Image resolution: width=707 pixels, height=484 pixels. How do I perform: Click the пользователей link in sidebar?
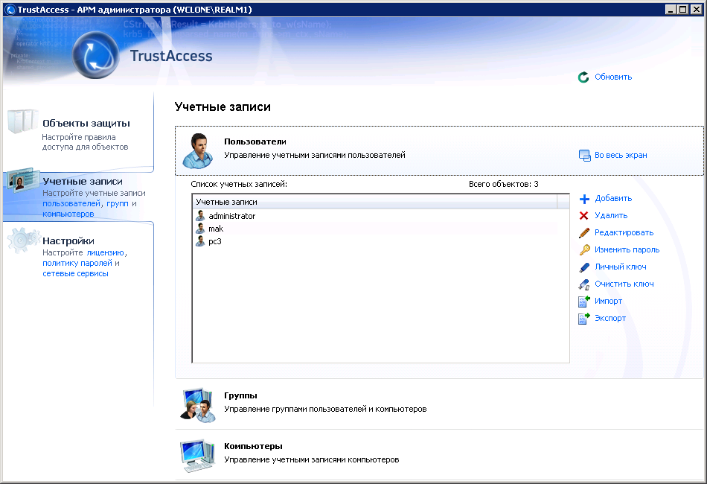coord(71,203)
